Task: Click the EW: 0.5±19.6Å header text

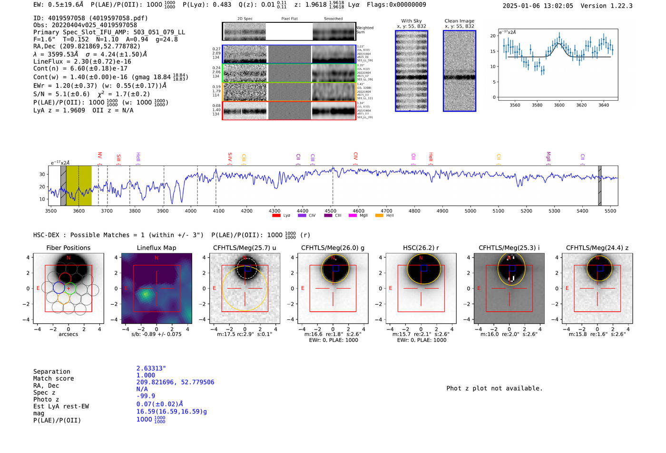Action: click(59, 5)
